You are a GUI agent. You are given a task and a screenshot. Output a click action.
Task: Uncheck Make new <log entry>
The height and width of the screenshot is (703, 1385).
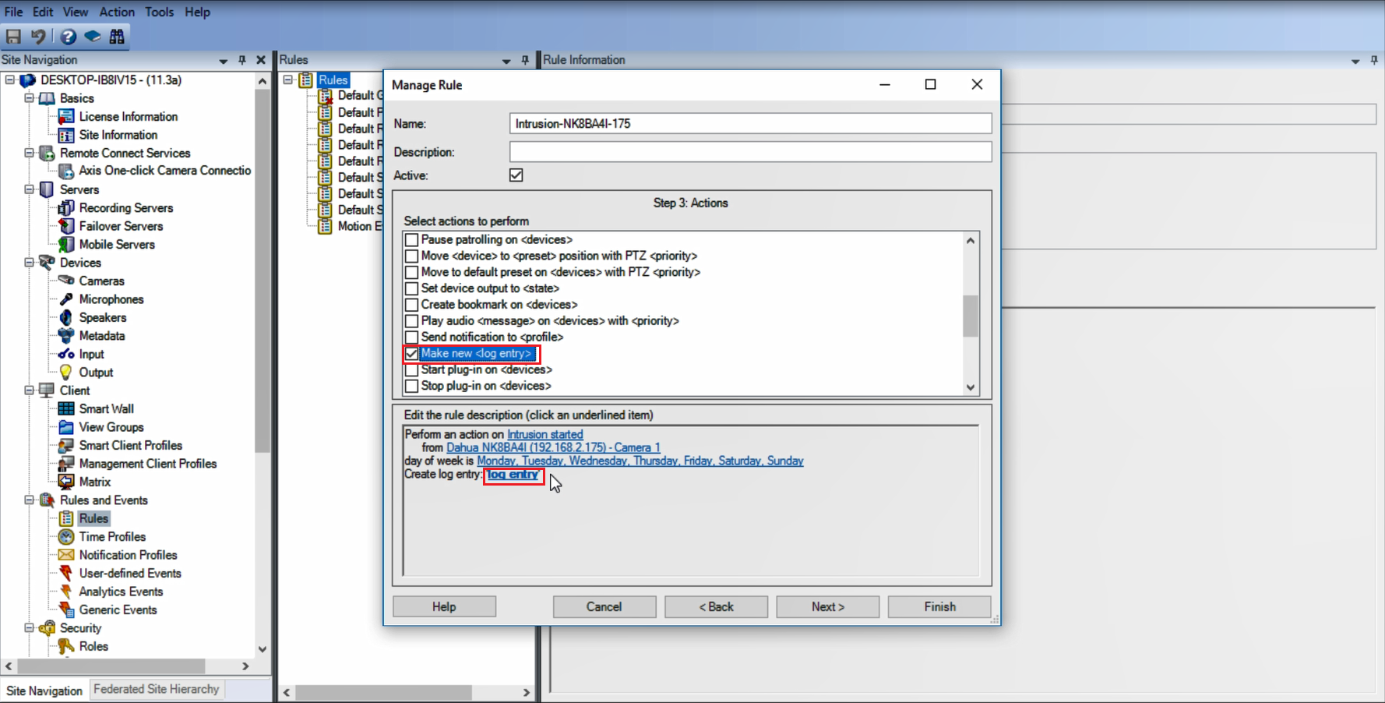click(412, 354)
